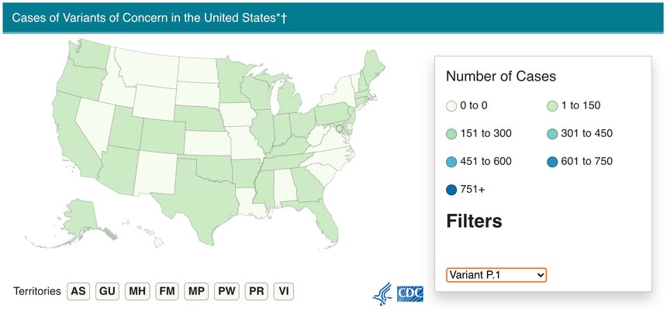This screenshot has width=667, height=309.
Task: Open the Variant P.1 dropdown
Action: click(x=496, y=275)
